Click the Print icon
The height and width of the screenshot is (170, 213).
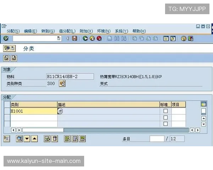pos(110,39)
